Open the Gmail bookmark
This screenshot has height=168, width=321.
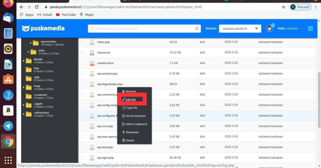45,15
